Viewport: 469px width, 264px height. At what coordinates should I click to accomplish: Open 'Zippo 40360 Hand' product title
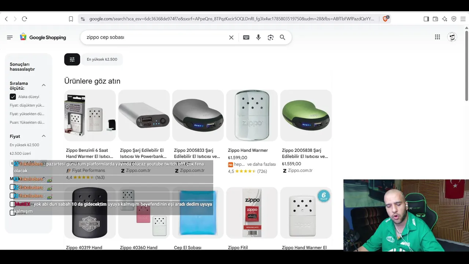coord(139,247)
